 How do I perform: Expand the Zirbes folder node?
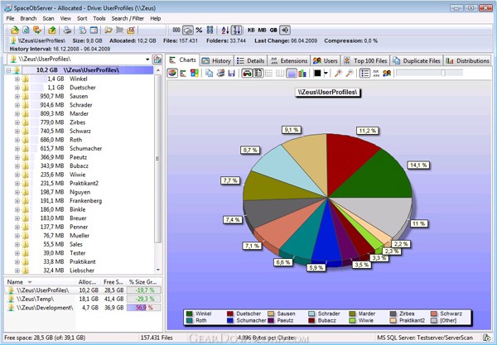tap(17, 122)
